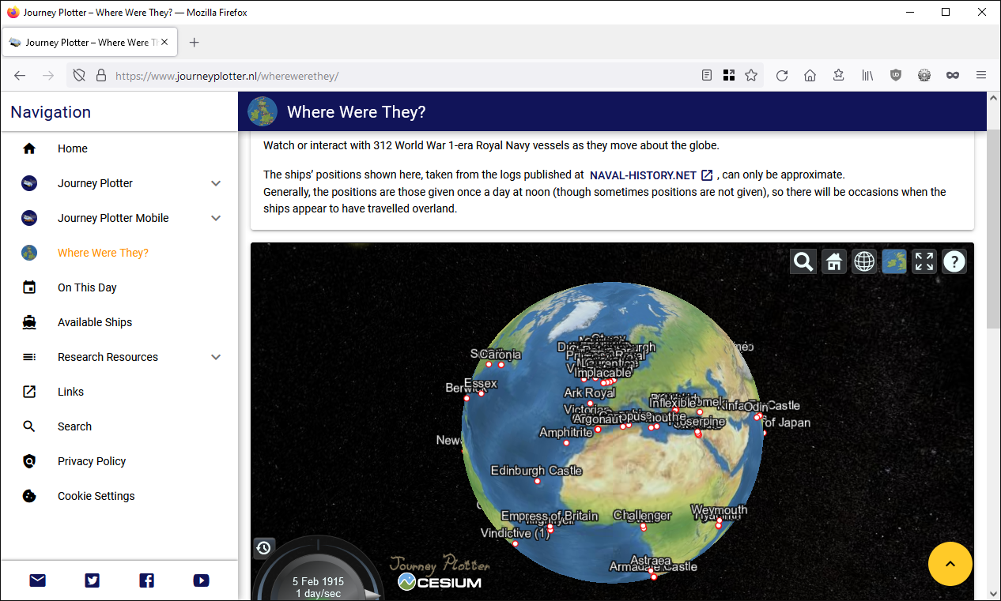Click the animation speed dial showing 5 Feb 1915
1001x601 pixels.
pos(318,570)
